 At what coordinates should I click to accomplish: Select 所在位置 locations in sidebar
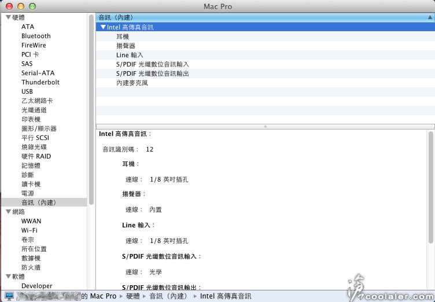tap(34, 249)
